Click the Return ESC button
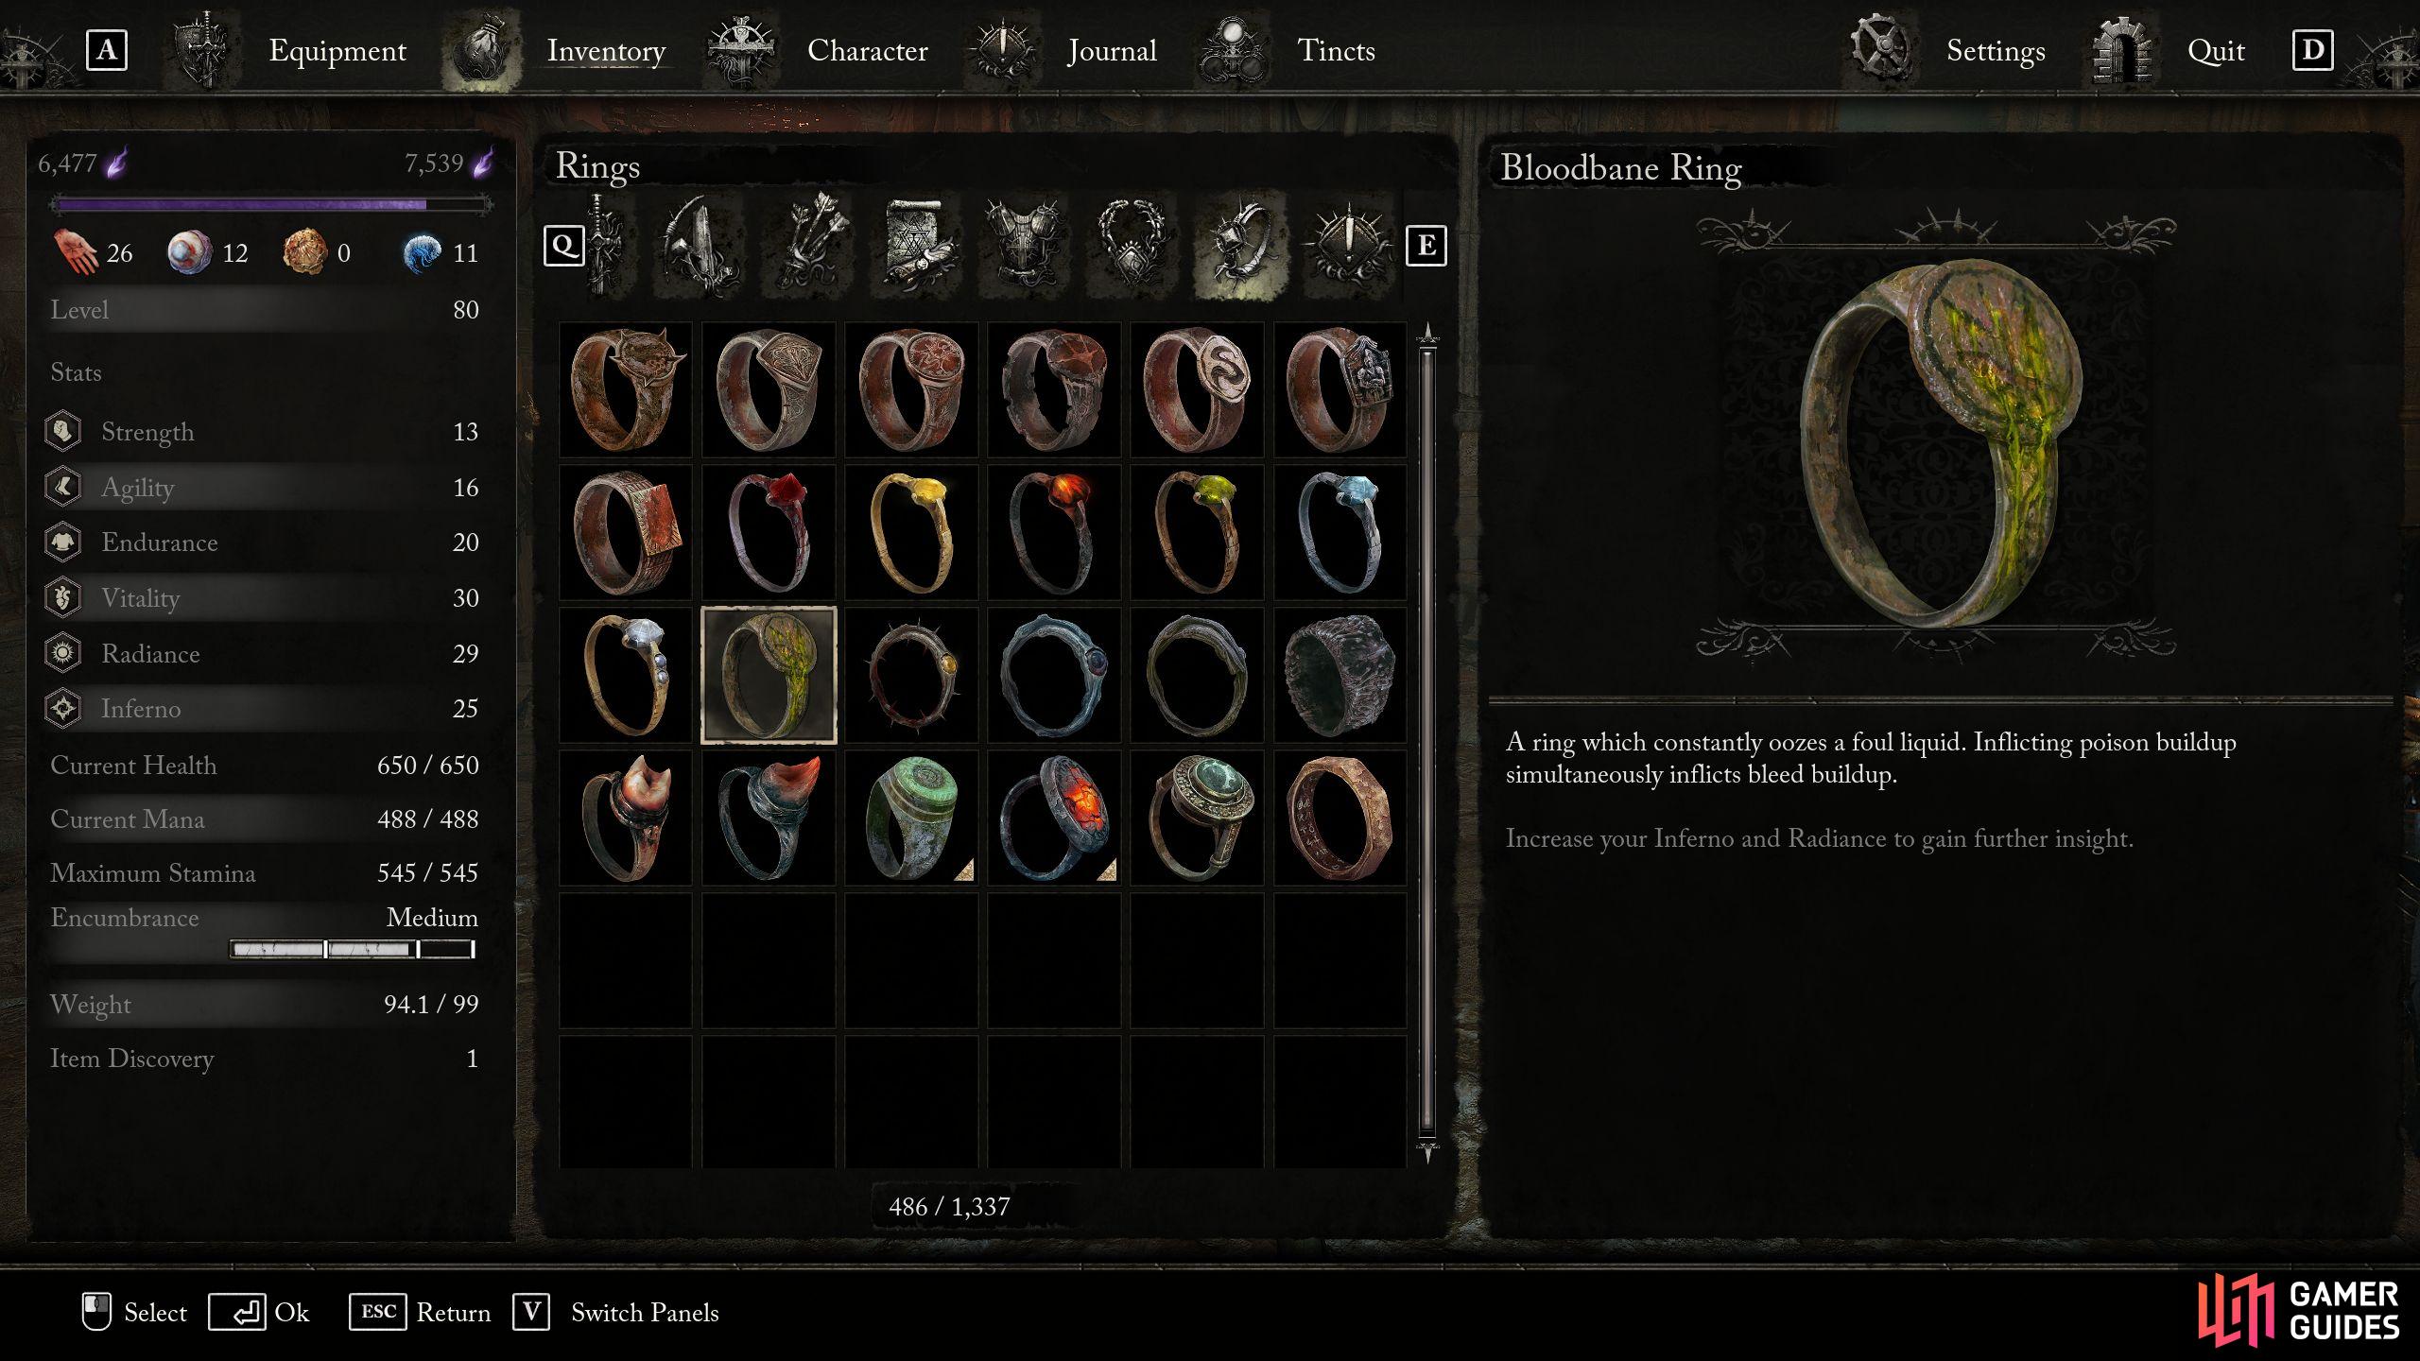2420x1361 pixels. (x=421, y=1312)
